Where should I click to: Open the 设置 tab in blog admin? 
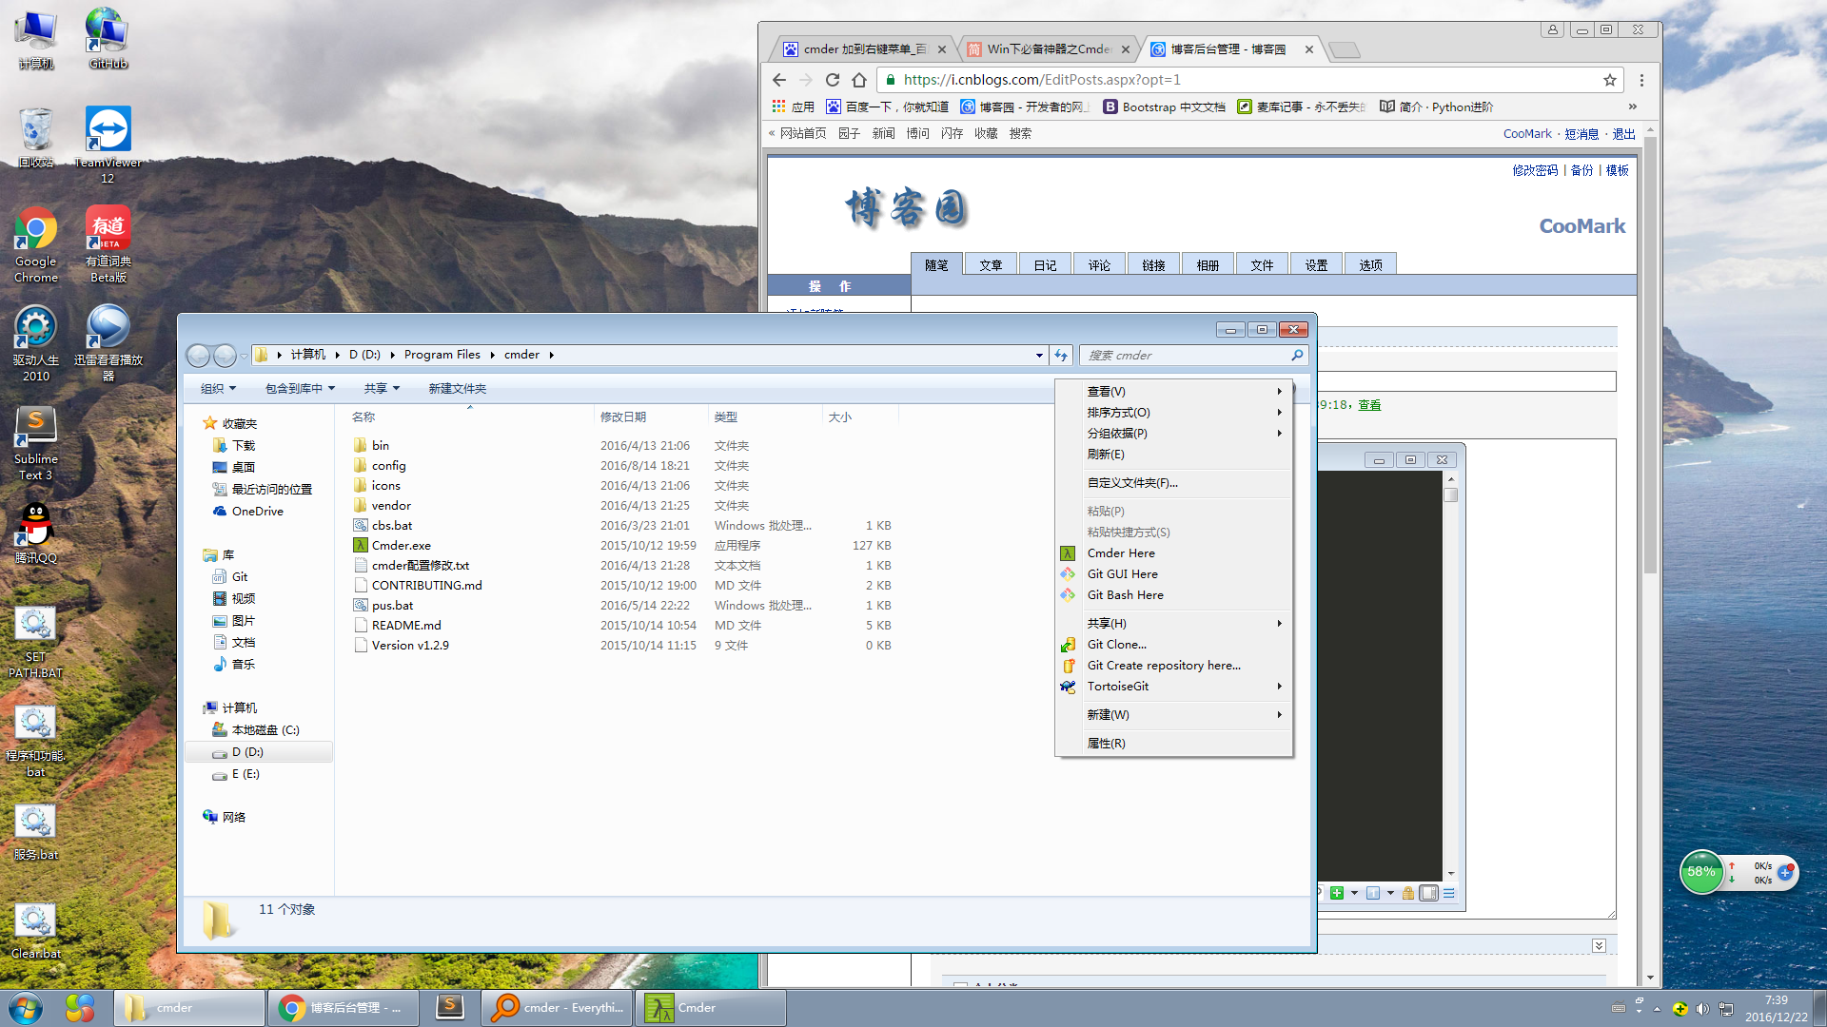click(1316, 265)
